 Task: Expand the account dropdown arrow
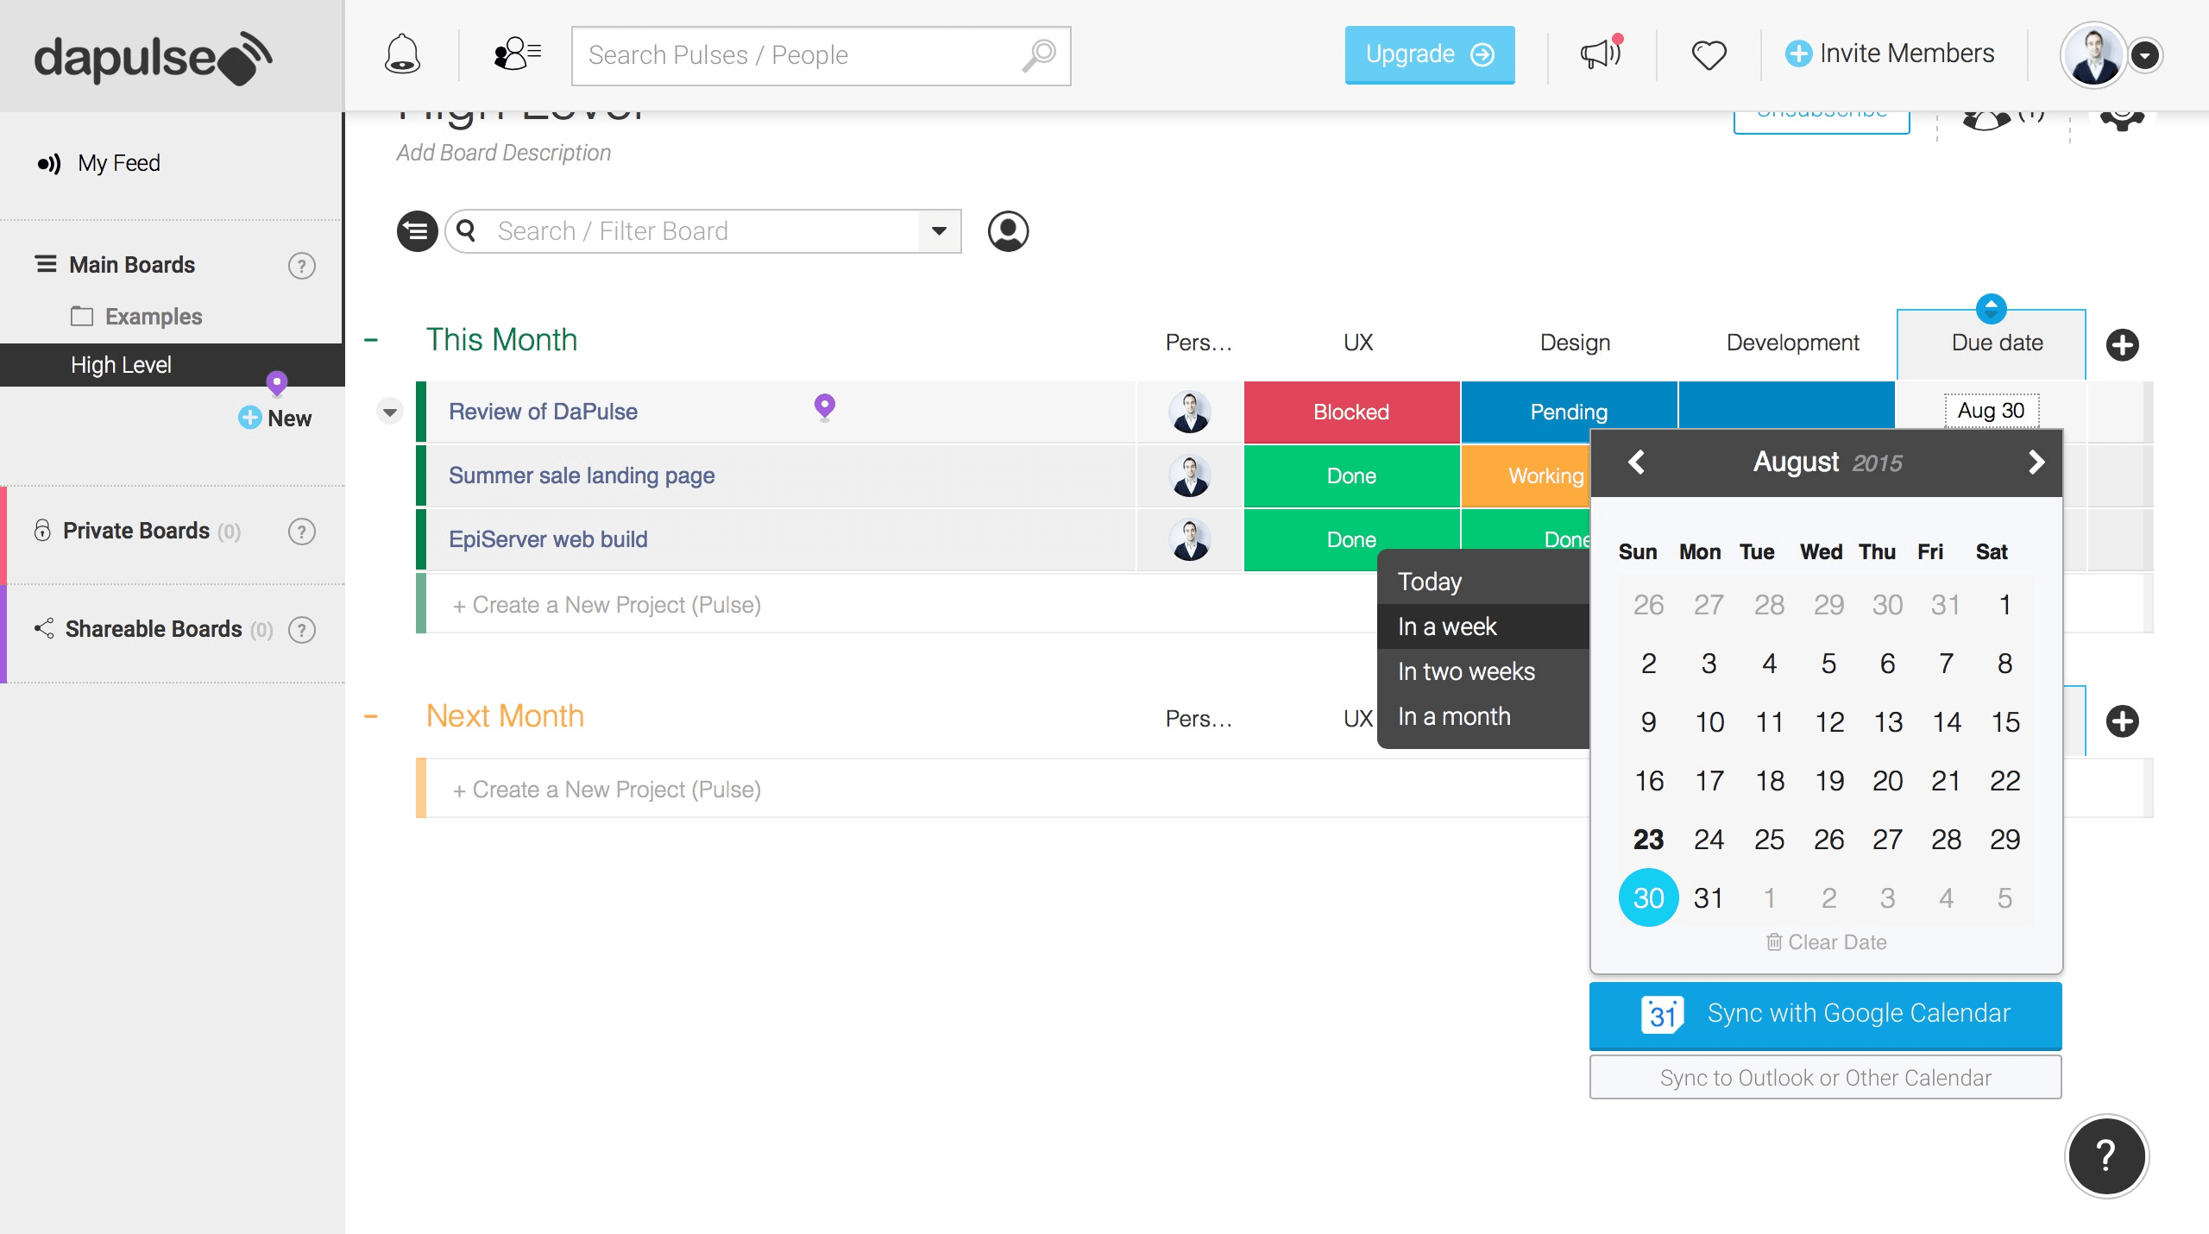[2145, 55]
